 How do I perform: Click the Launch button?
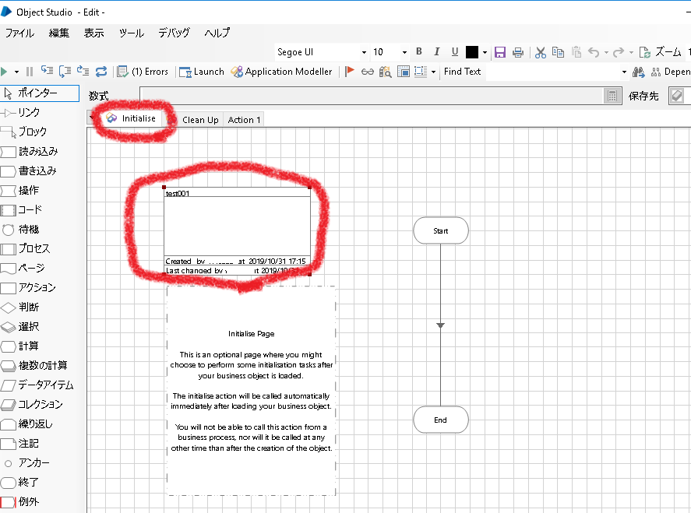point(202,72)
